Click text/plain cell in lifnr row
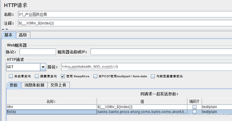This screenshot has width=232, height=121. [x=217, y=107]
